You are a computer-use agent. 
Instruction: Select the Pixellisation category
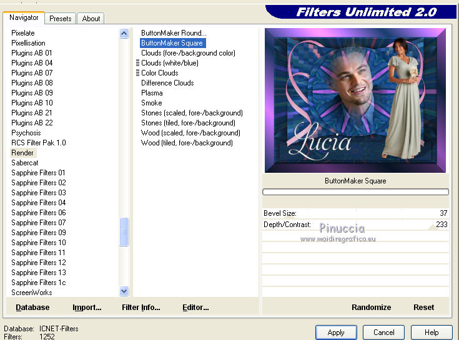[28, 43]
